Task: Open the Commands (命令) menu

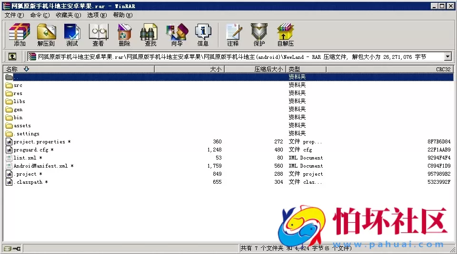Action: click(x=40, y=15)
